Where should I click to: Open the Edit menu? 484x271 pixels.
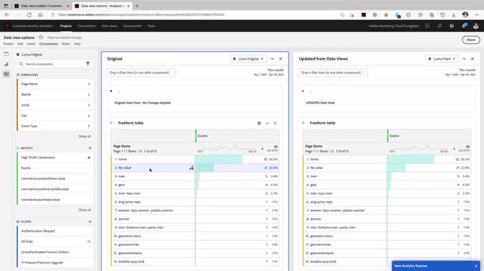(20, 44)
